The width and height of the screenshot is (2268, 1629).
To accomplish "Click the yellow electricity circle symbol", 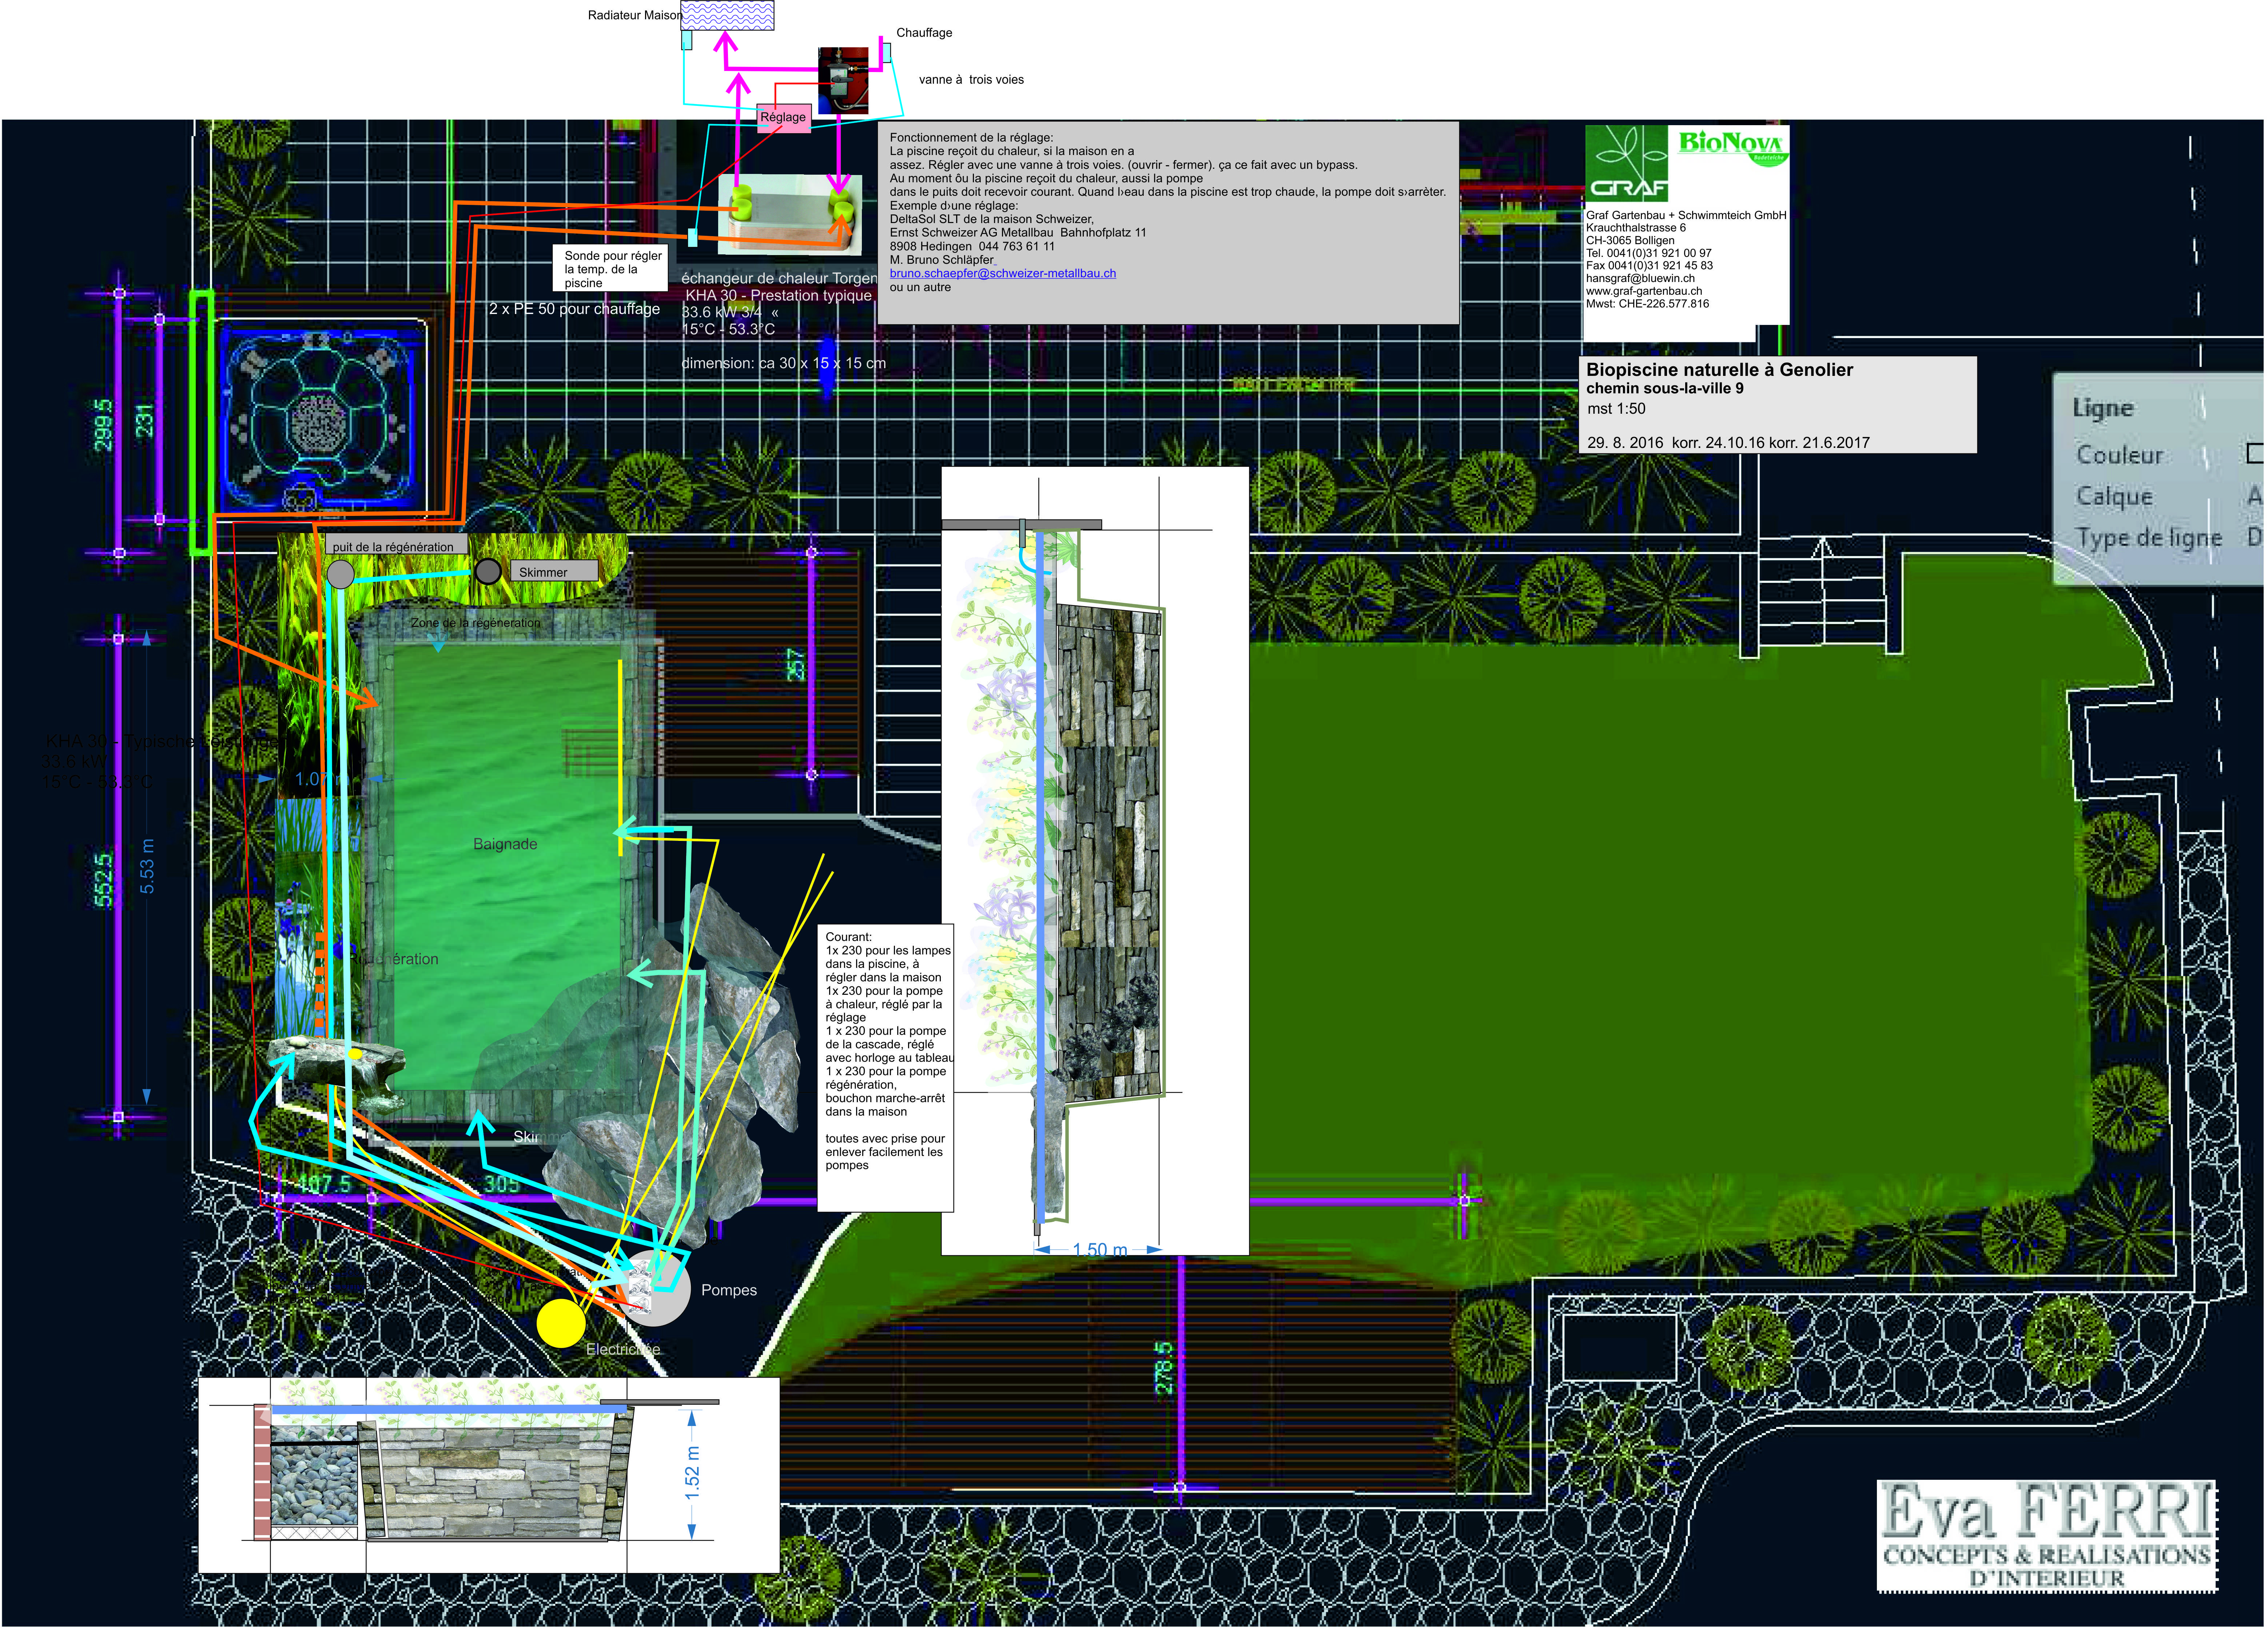I will pos(561,1323).
